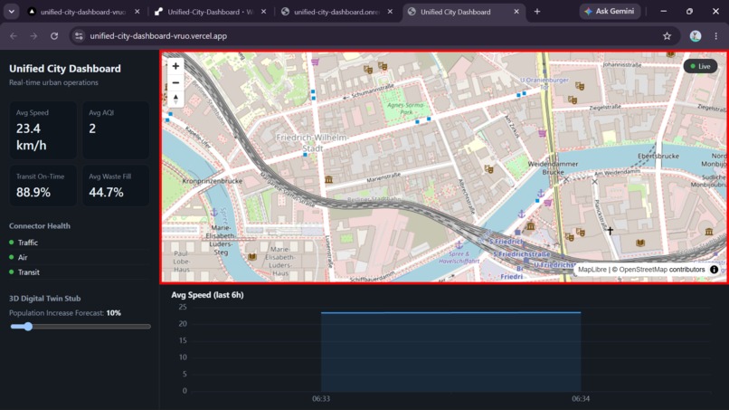Close the Unified City Dashboard tab
This screenshot has height=410, width=729.
pyautogui.click(x=516, y=12)
